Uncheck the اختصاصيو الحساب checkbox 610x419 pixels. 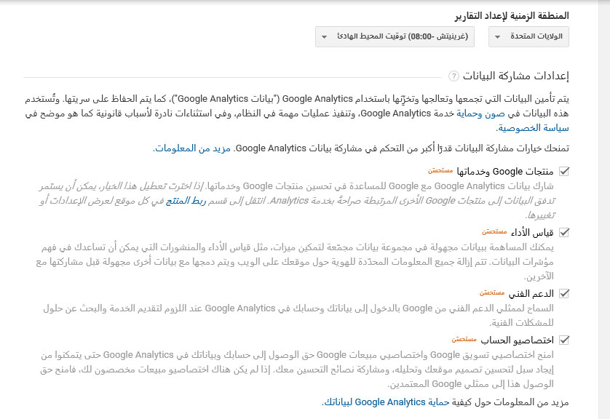pyautogui.click(x=564, y=340)
